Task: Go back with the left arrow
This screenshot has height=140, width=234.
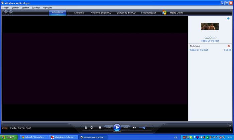Action: point(6,12)
